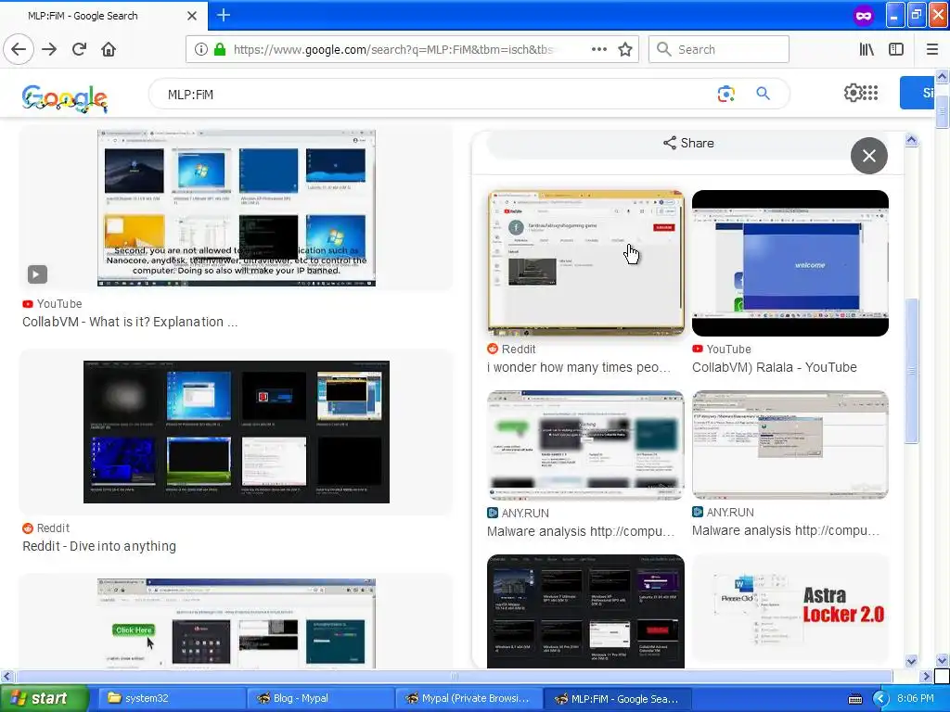
Task: Search by image with Google Lens icon
Action: coord(725,94)
